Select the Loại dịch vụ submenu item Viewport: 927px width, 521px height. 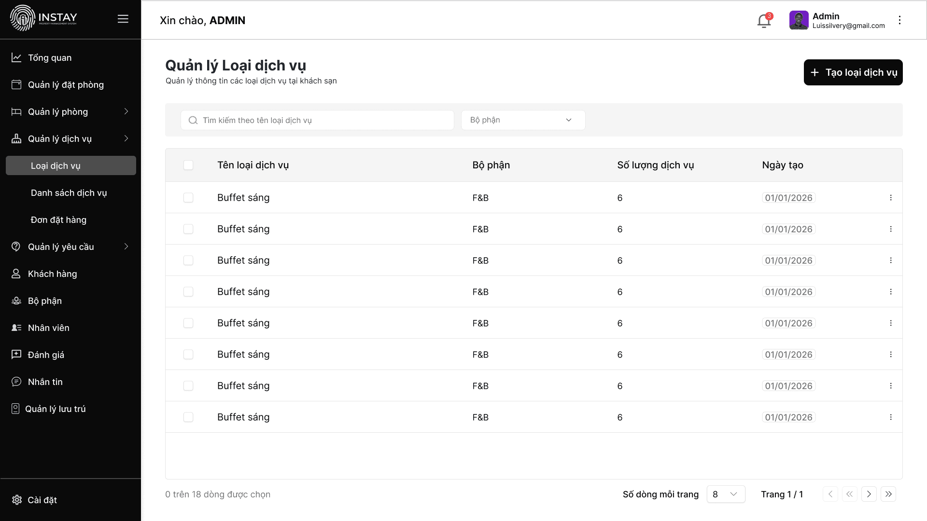[71, 165]
